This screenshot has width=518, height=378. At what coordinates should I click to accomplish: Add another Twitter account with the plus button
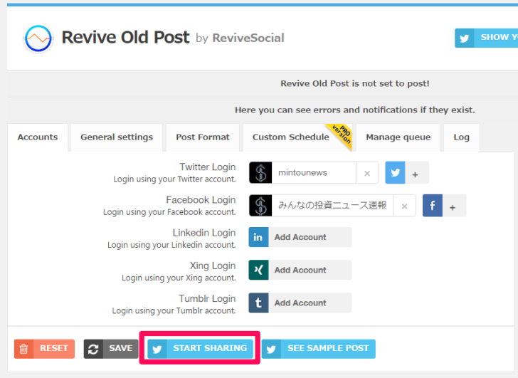416,174
